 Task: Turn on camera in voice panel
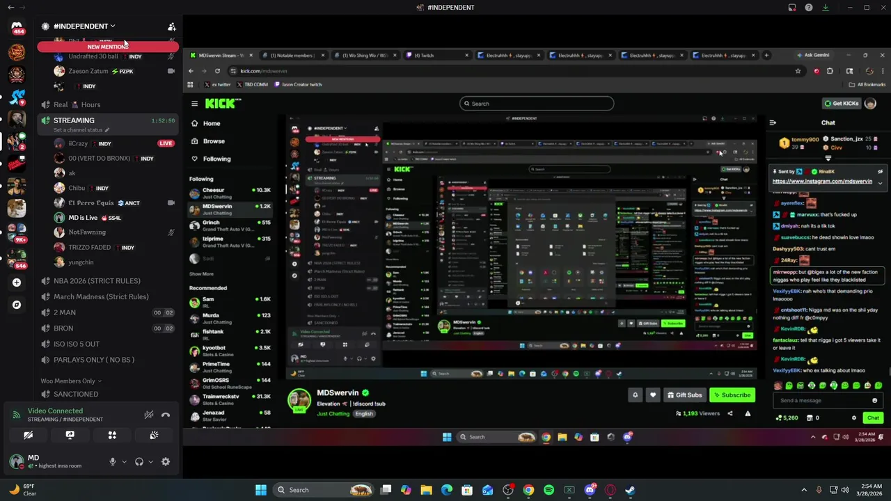tap(28, 435)
